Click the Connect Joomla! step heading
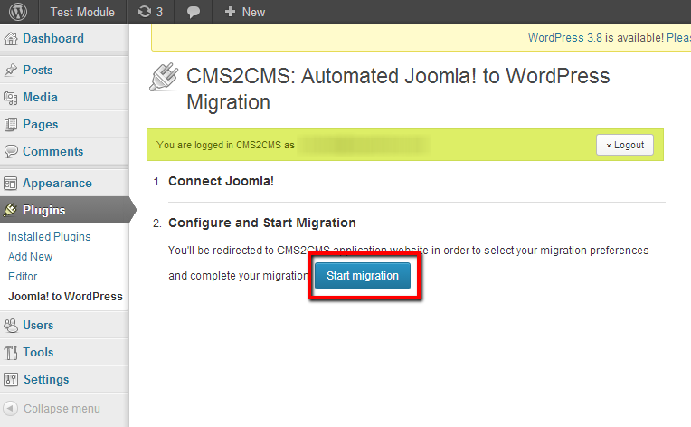The width and height of the screenshot is (691, 427). click(221, 181)
